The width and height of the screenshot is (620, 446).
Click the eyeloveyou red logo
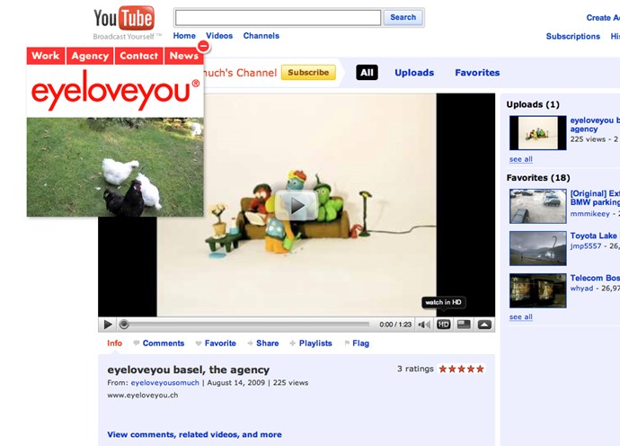(x=115, y=90)
